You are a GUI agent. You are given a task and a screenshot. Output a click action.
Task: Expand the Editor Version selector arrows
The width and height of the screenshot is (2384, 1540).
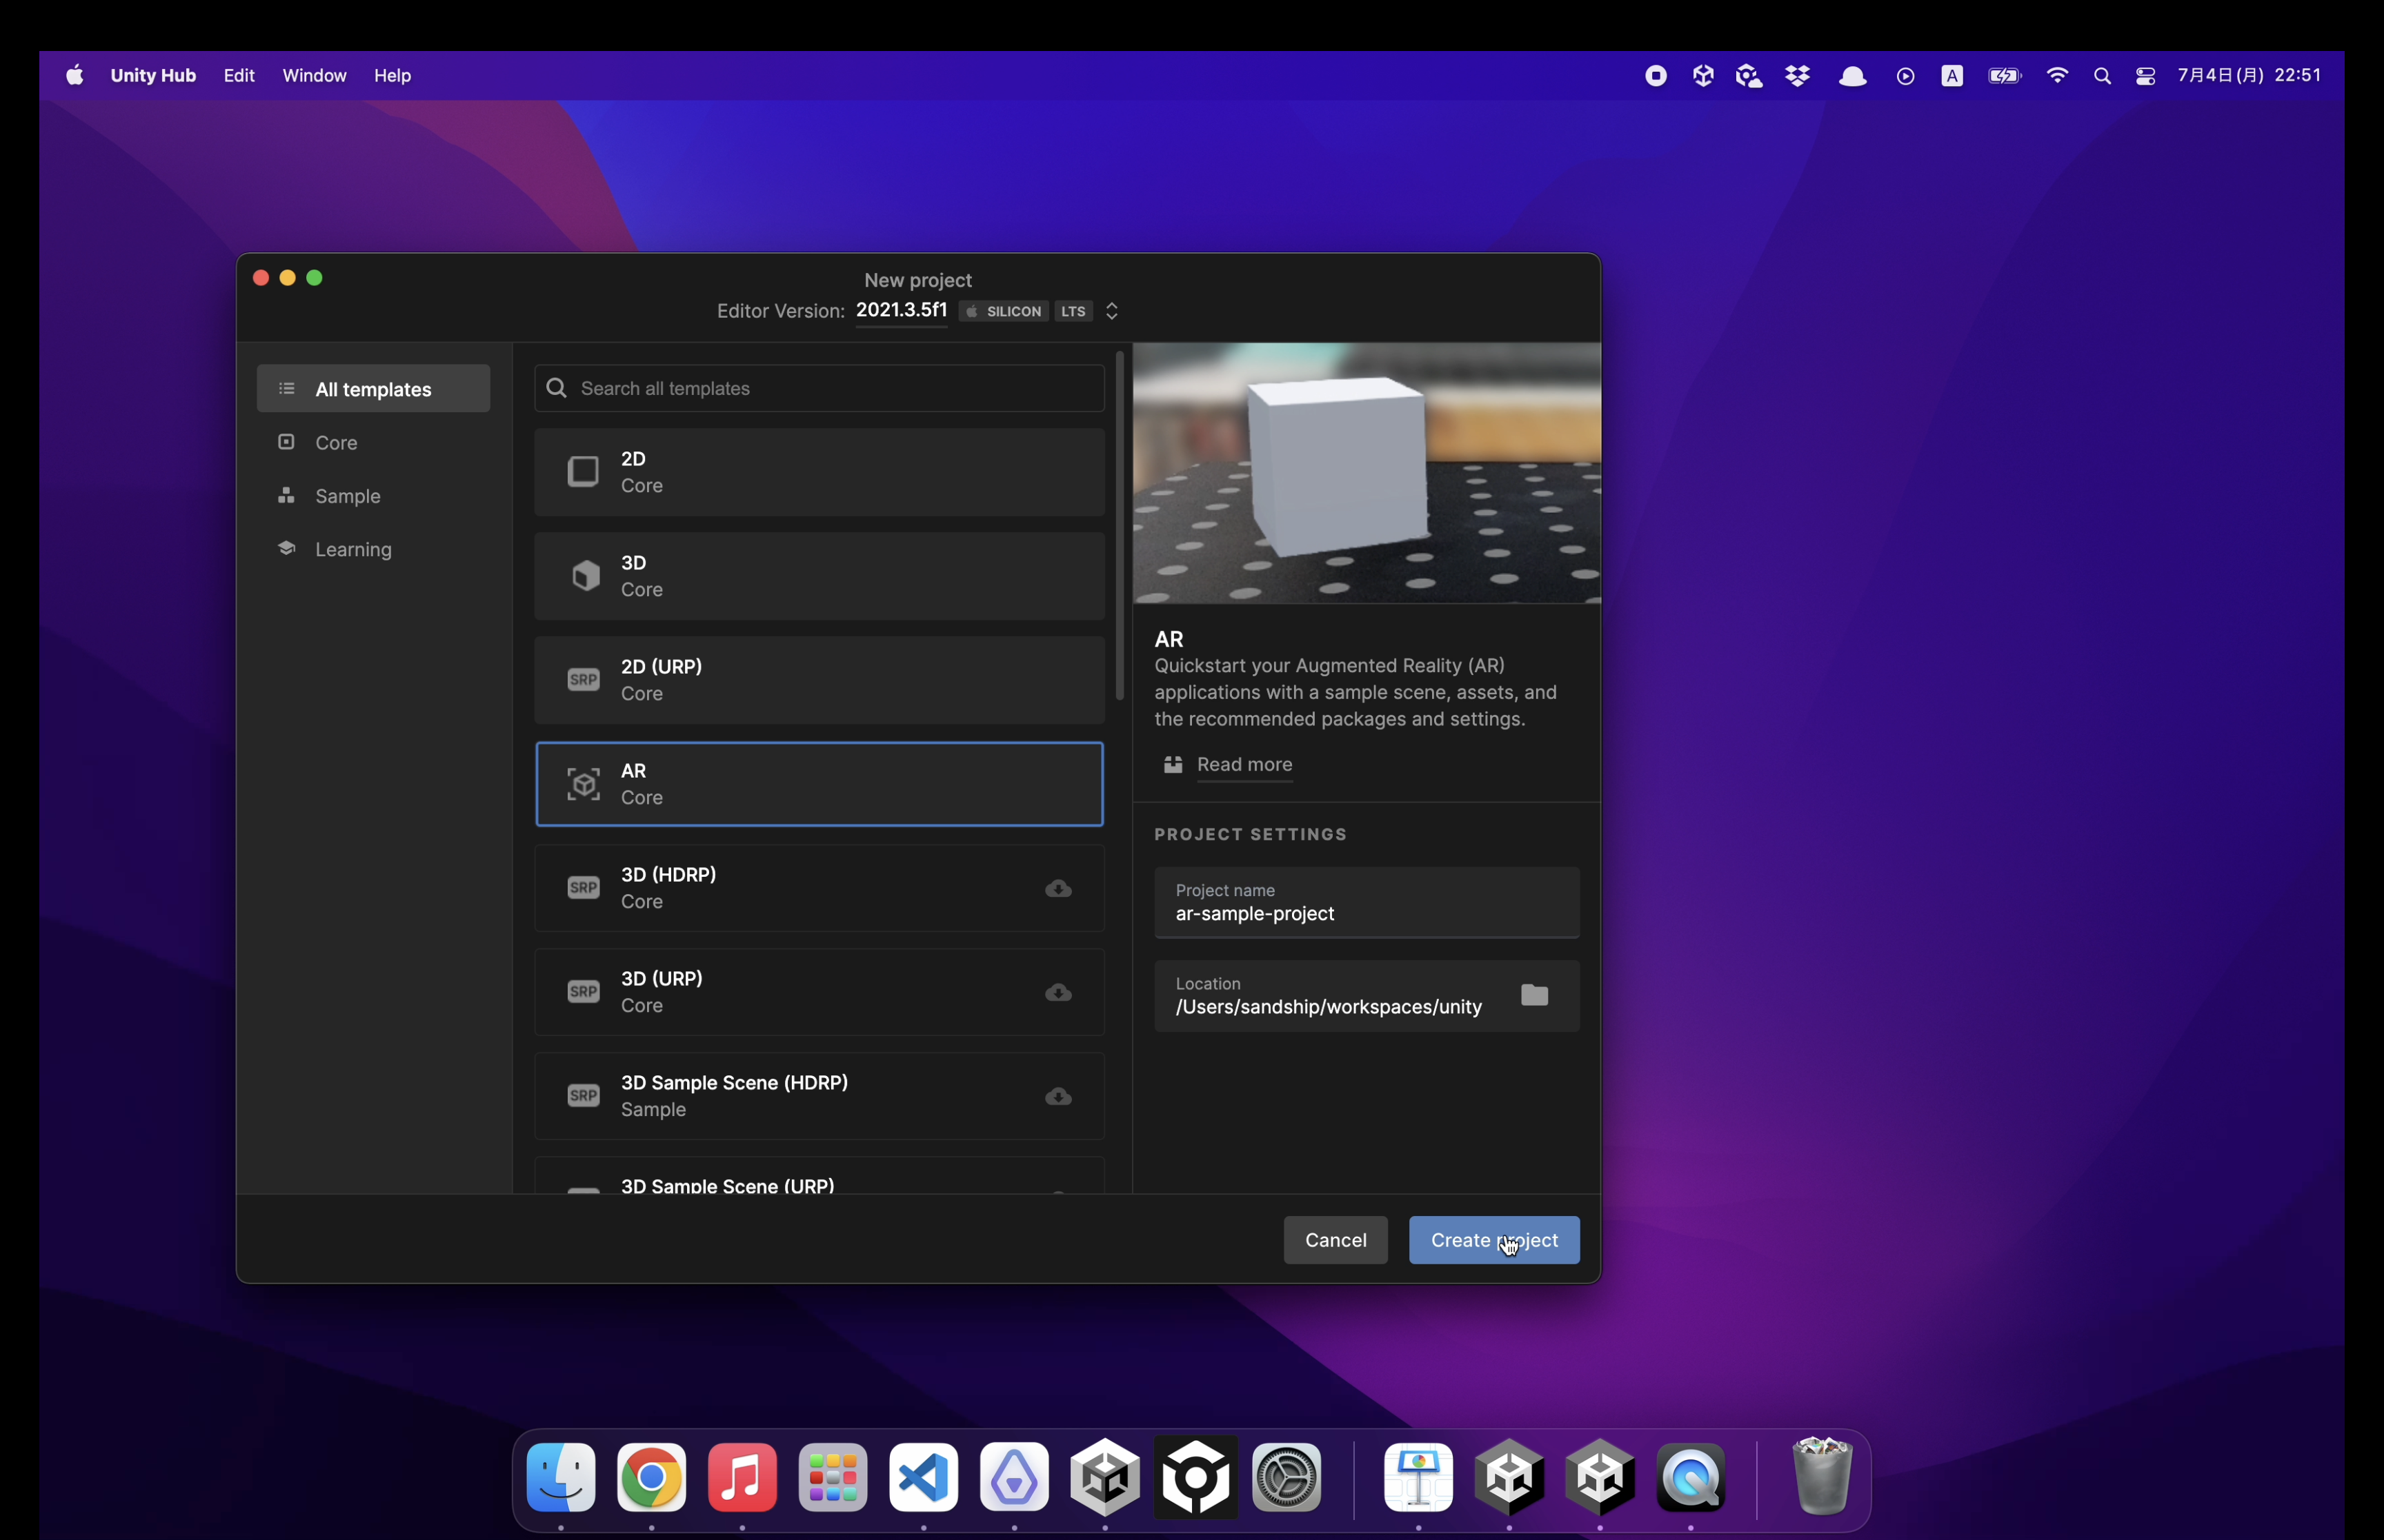tap(1111, 311)
